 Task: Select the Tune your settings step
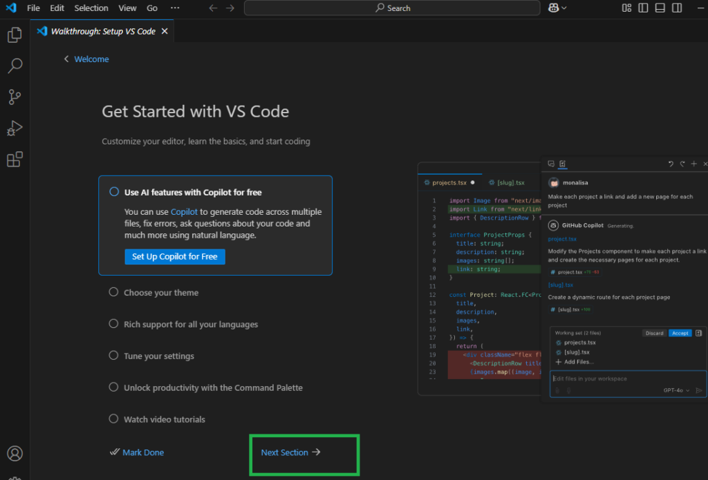(x=159, y=356)
